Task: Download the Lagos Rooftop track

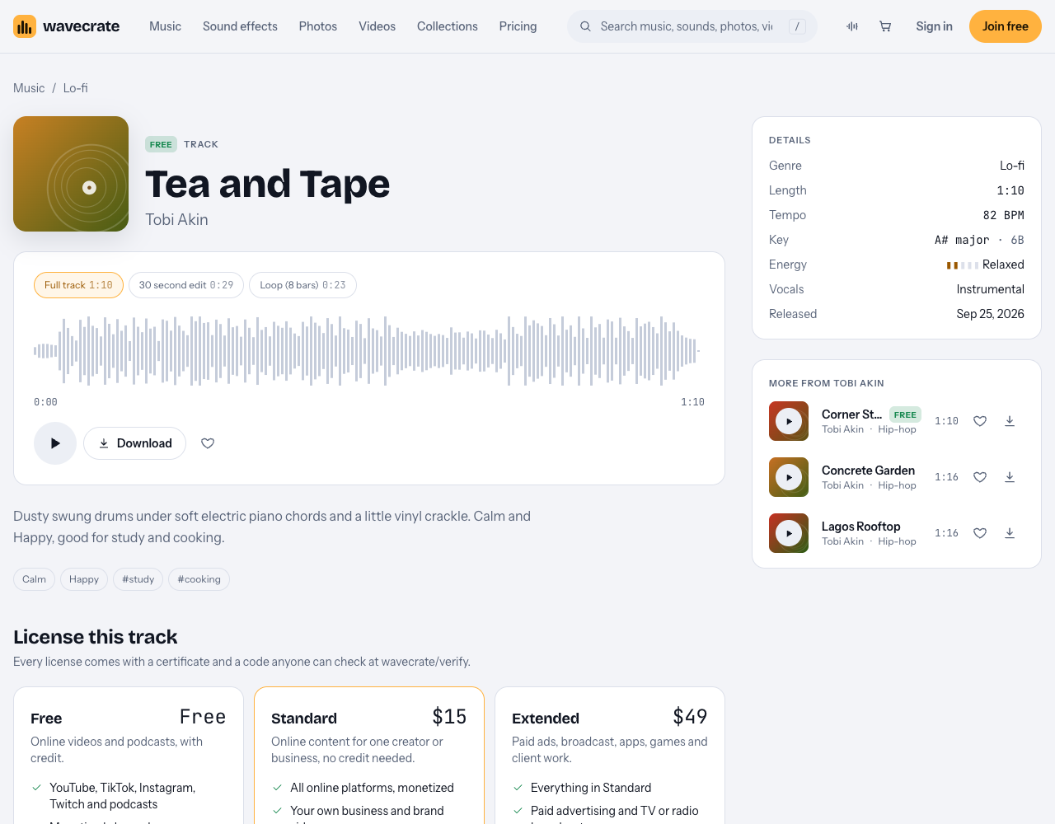Action: tap(1010, 533)
